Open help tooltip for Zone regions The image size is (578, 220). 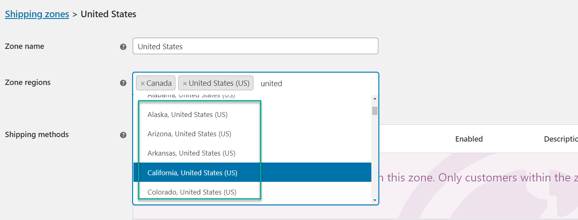[123, 83]
